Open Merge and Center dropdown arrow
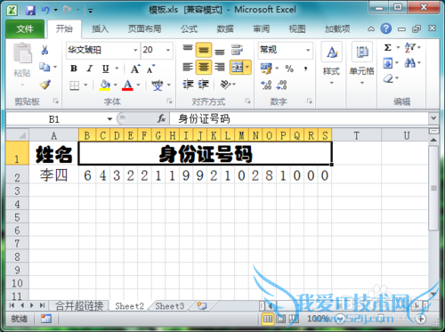Image resolution: width=445 pixels, height=332 pixels. (x=247, y=67)
